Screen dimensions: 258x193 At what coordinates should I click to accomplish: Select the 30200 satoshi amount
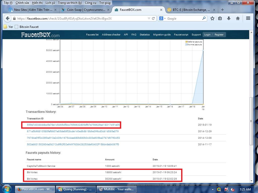point(113,179)
